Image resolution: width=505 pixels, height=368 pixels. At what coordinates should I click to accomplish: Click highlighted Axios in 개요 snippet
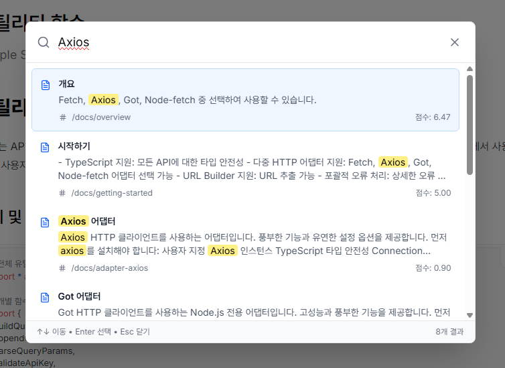point(103,100)
